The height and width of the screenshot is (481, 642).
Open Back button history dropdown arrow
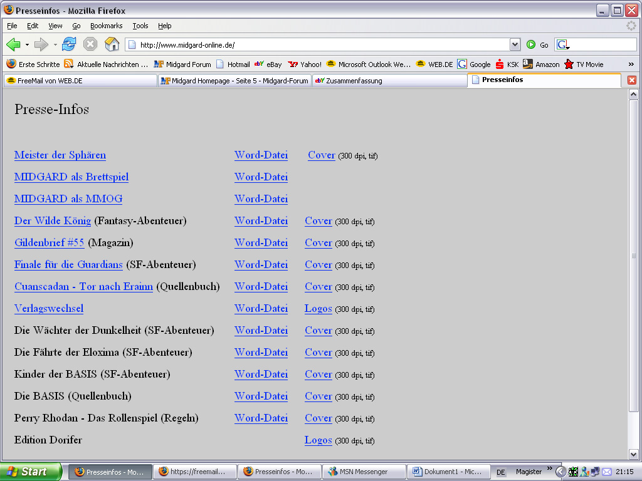27,44
